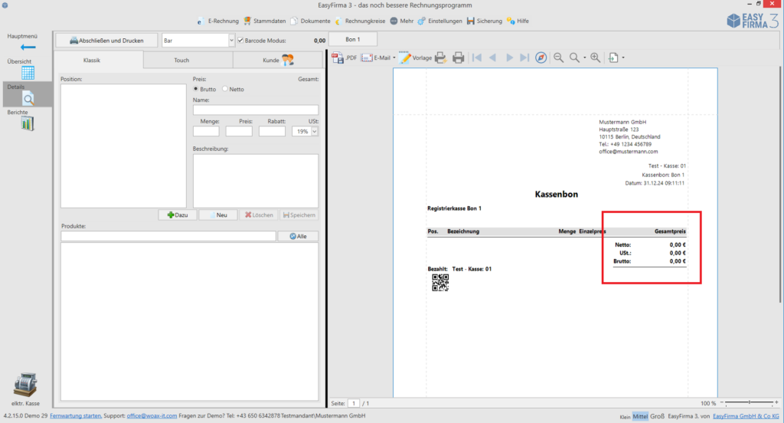Click the document export icon with green arrow

[x=613, y=58]
